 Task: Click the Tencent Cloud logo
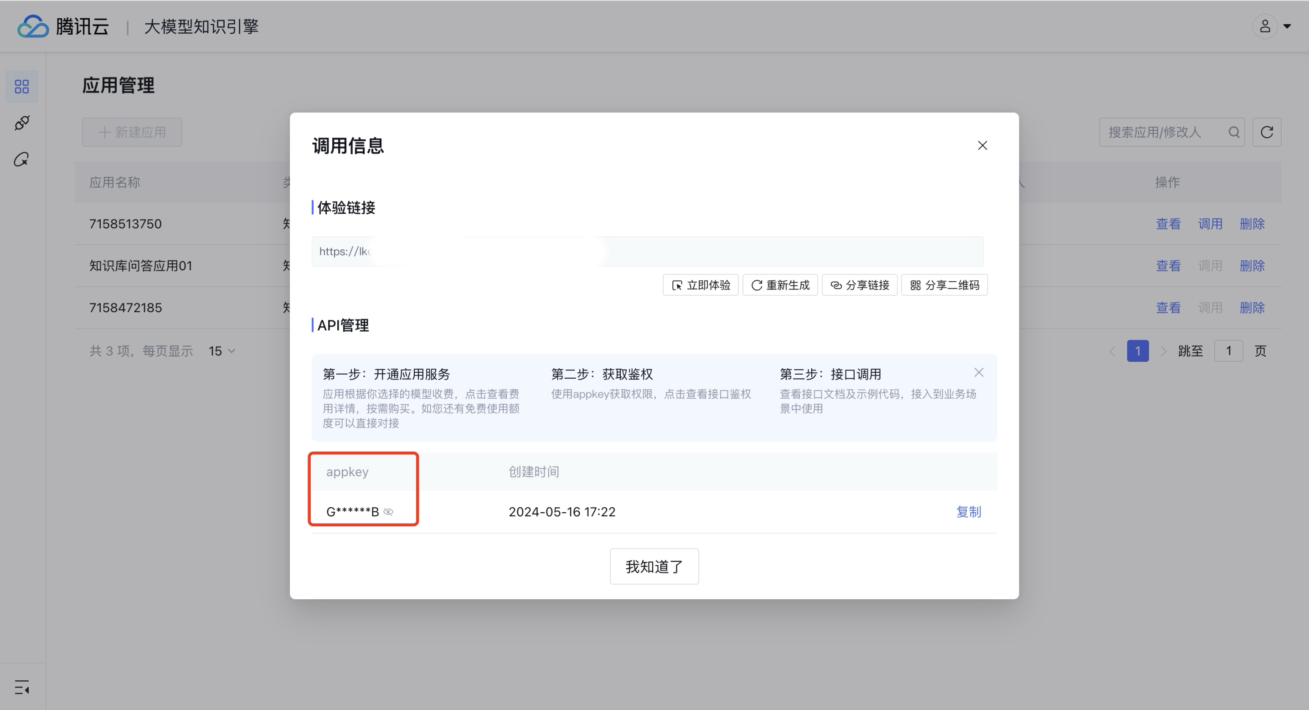pyautogui.click(x=63, y=26)
